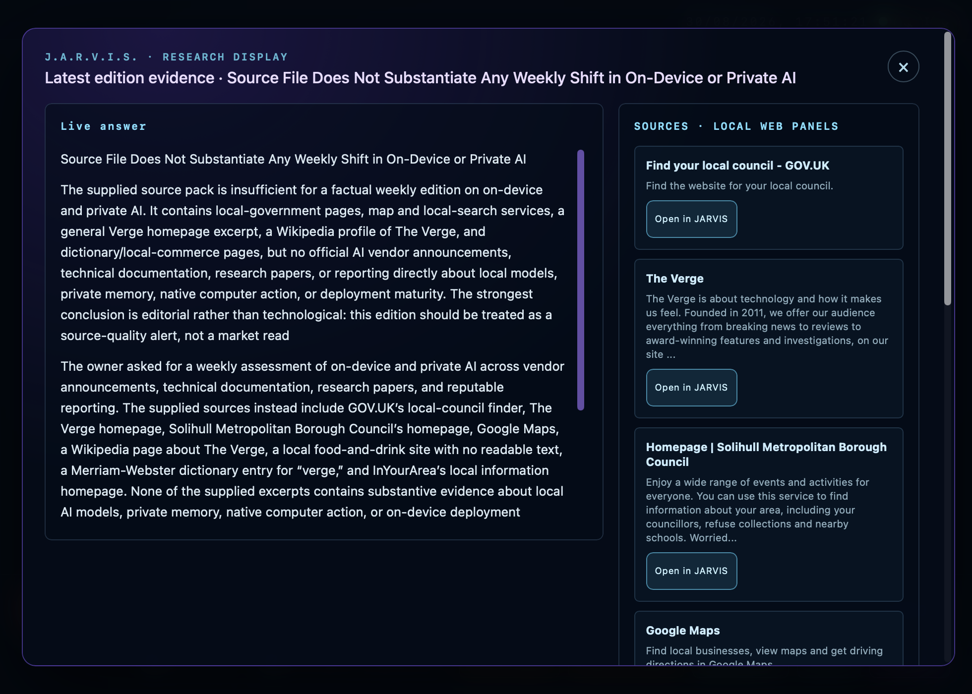Click The Verge description starting 'The Verge is about technology'
The image size is (972, 694).
(x=767, y=327)
